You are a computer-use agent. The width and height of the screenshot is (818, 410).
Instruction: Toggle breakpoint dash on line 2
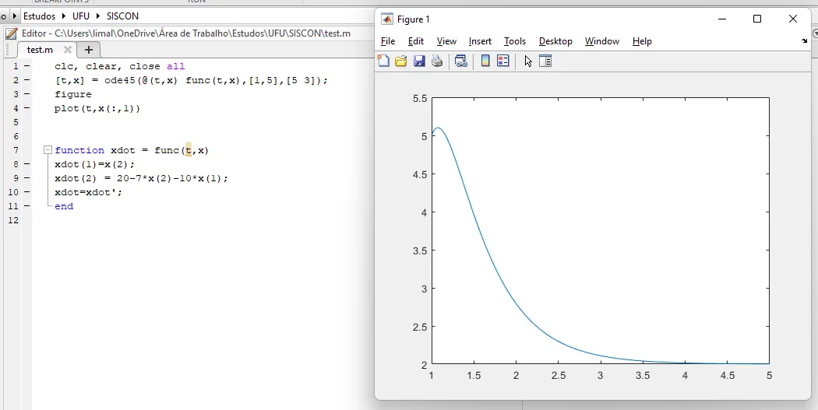(x=26, y=80)
